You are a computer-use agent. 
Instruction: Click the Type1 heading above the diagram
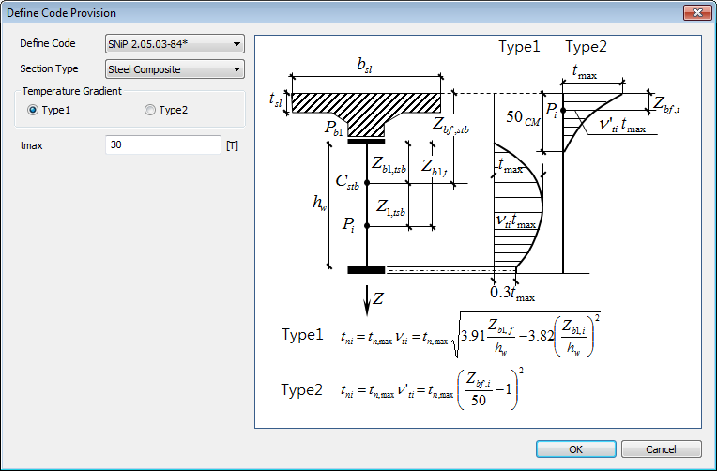[x=519, y=47]
